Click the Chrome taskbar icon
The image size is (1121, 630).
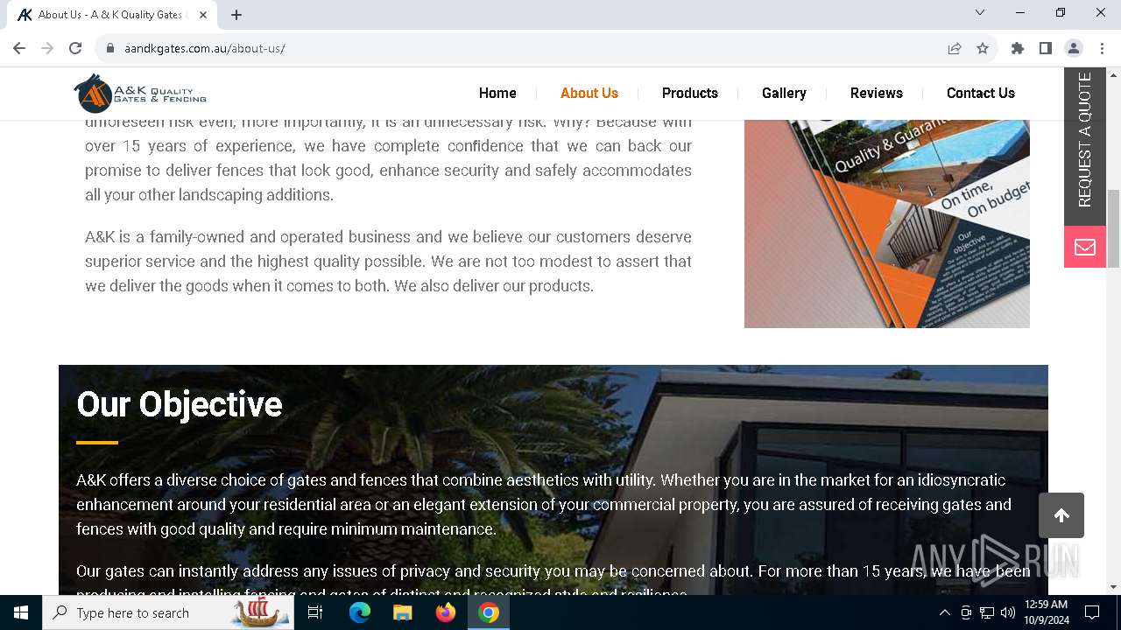pos(489,612)
